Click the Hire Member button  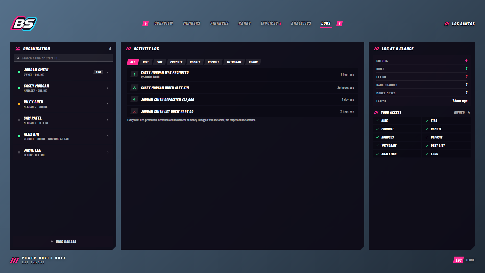[63, 241]
